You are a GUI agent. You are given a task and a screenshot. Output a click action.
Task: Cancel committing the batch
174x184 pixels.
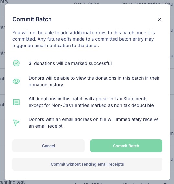pos(49,146)
